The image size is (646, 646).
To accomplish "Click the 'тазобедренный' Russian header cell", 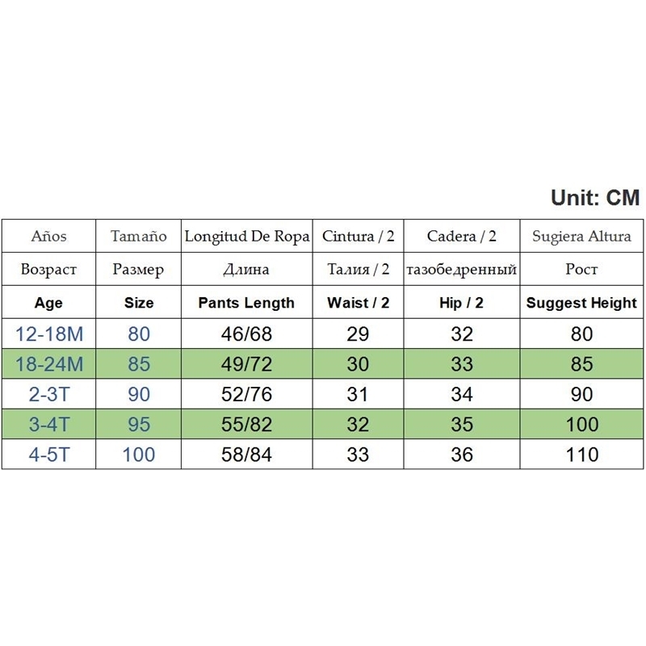I will click(x=462, y=270).
